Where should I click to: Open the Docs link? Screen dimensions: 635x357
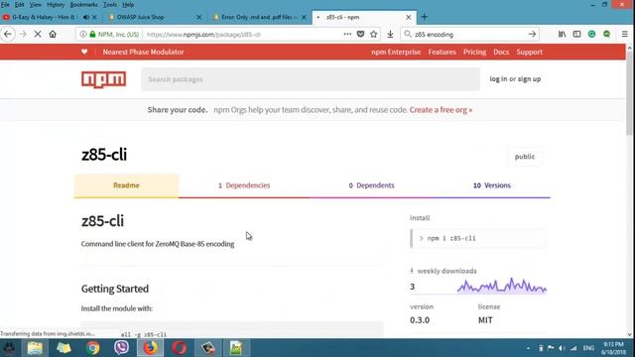pos(501,52)
